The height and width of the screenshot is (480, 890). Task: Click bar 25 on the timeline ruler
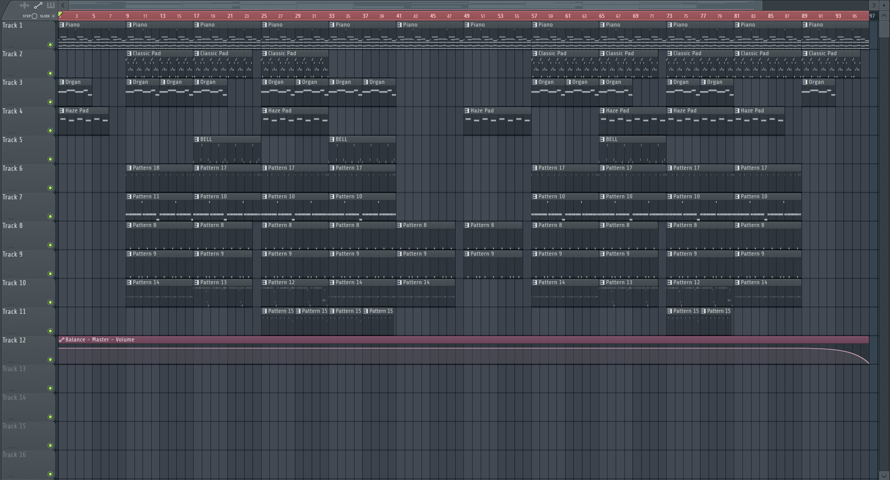point(264,16)
